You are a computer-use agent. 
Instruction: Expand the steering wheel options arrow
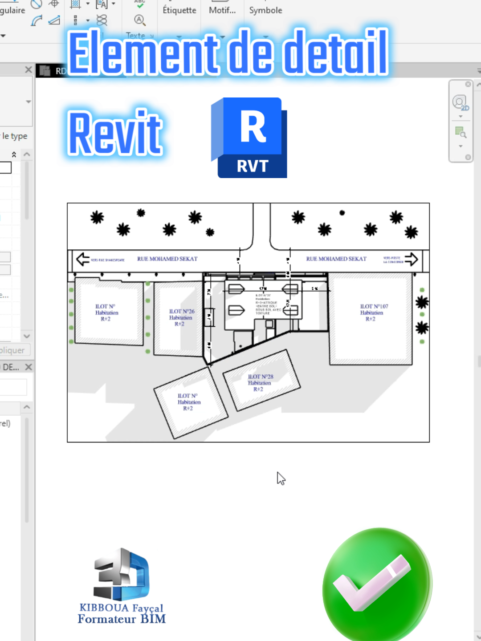point(461,117)
